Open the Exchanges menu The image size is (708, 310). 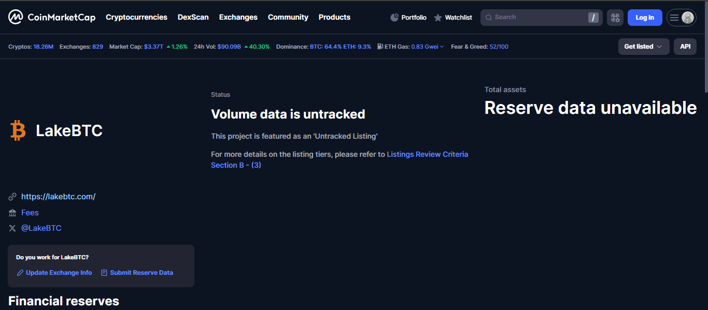pos(238,17)
